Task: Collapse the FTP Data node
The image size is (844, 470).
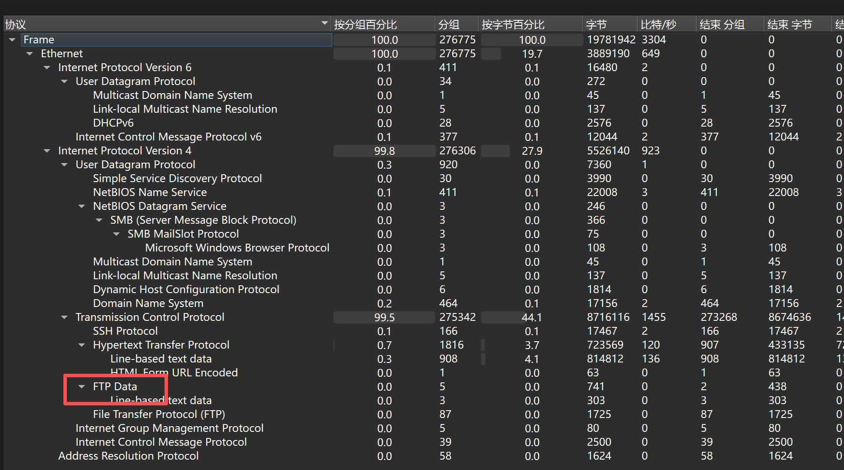Action: coord(82,387)
